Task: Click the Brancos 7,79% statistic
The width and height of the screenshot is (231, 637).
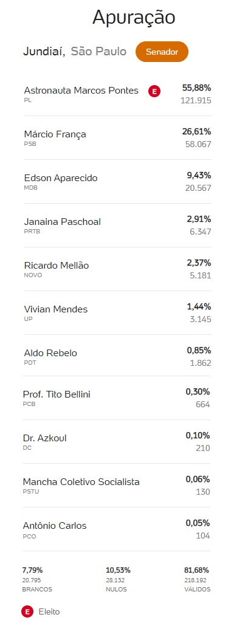Action: 37,579
